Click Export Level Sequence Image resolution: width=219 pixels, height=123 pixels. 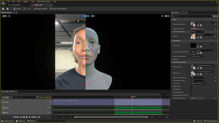(x=58, y=9)
